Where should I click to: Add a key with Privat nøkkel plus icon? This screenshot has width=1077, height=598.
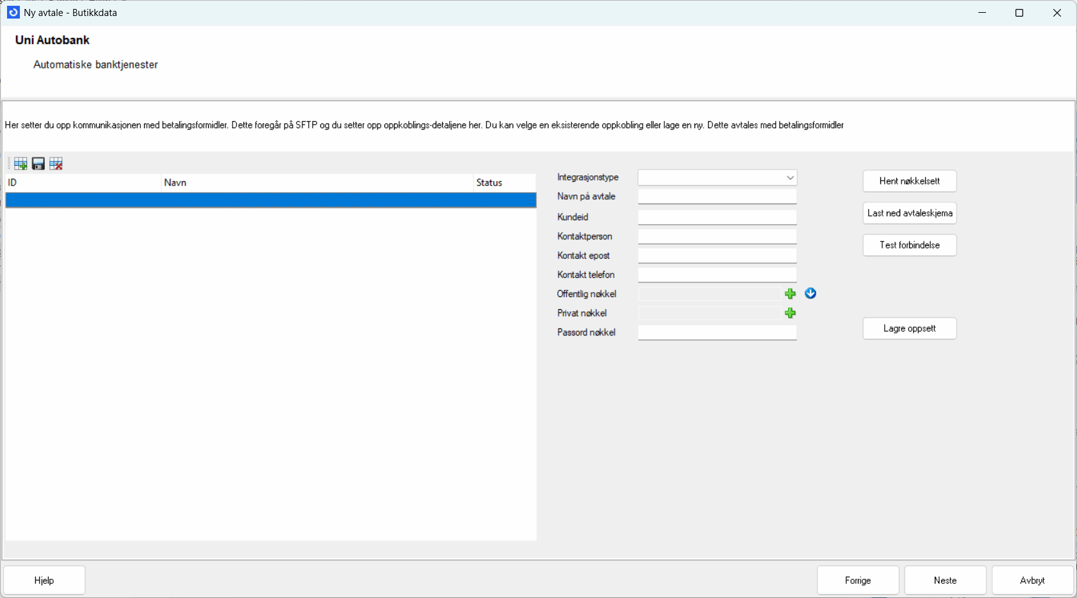tap(790, 313)
